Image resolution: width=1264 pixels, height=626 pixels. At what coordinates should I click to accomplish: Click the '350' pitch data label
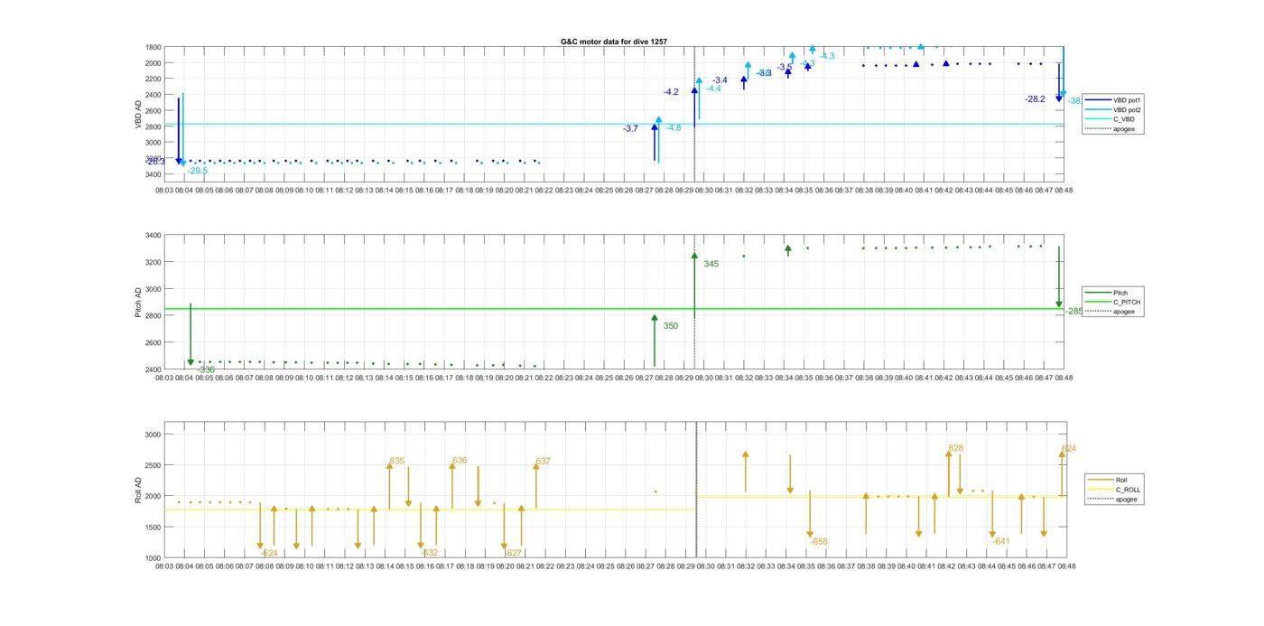671,326
